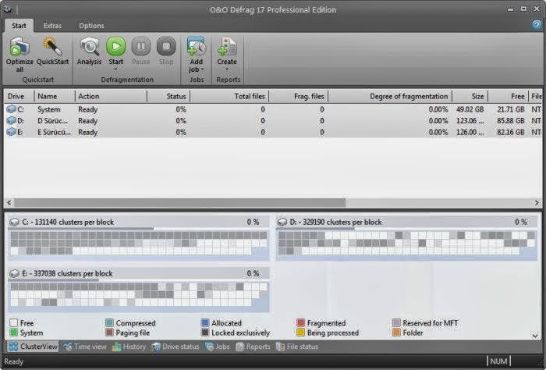Click the Stop defragmentation button
546x370 pixels.
(x=166, y=47)
